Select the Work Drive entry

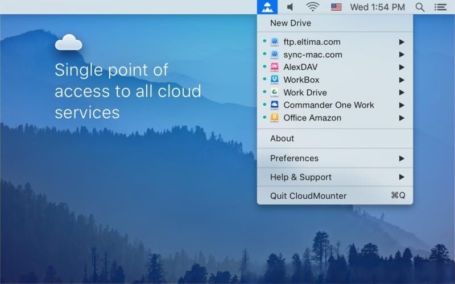pyautogui.click(x=335, y=93)
